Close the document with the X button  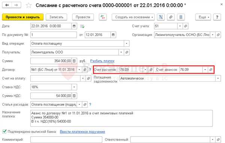click(222, 4)
